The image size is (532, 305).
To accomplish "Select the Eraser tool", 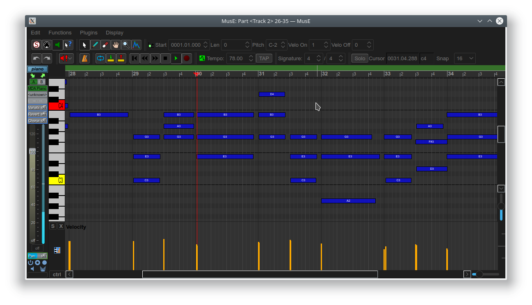I will pos(105,45).
